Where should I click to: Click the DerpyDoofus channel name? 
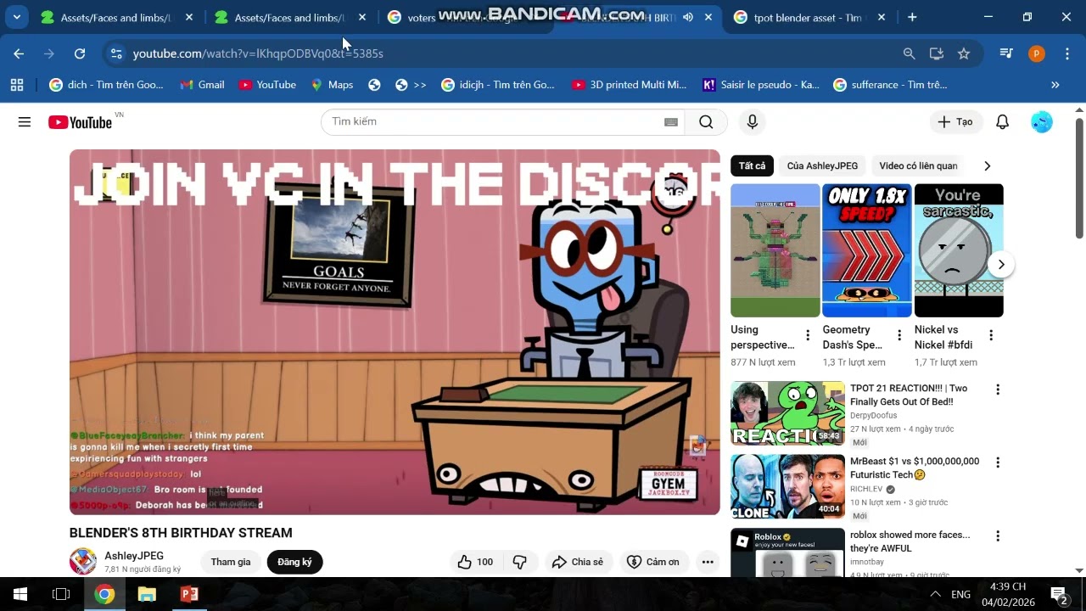coord(873,416)
